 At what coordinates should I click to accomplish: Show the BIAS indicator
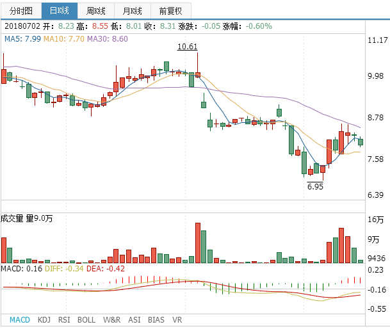[156, 320]
